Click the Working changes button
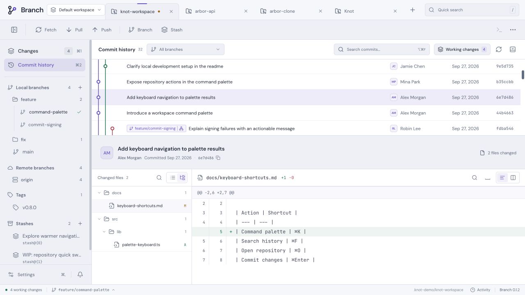Screen dimensions: 525x295 (462, 50)
